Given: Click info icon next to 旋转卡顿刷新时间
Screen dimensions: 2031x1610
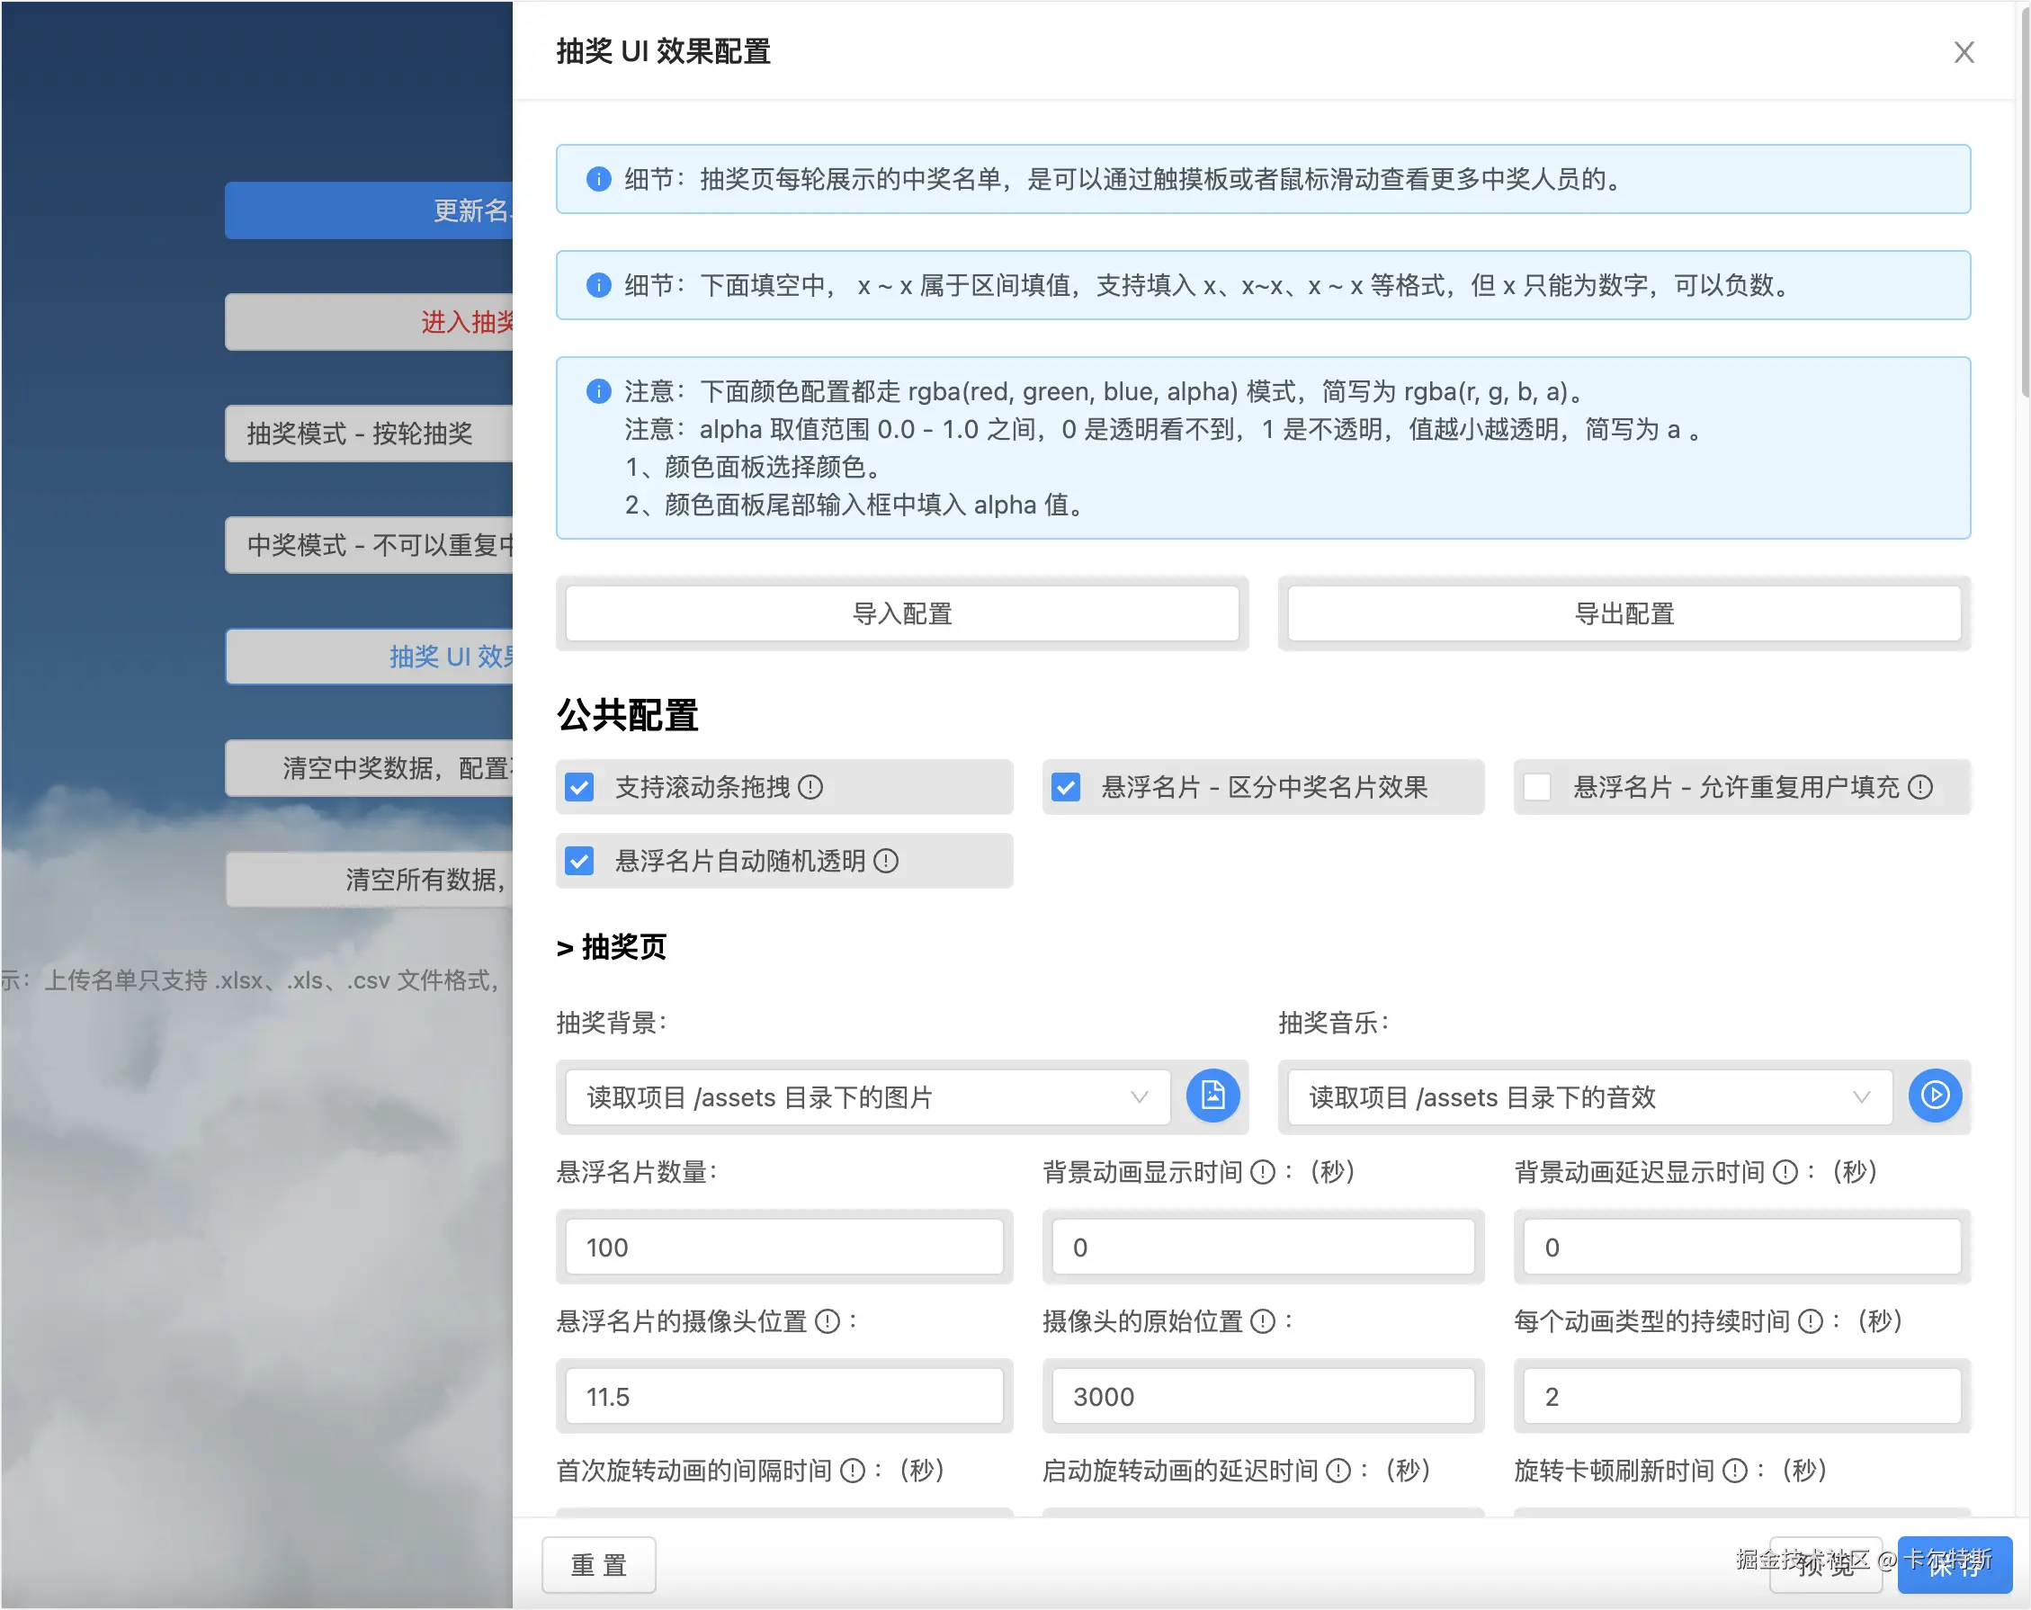Looking at the screenshot, I should click(x=1734, y=1471).
